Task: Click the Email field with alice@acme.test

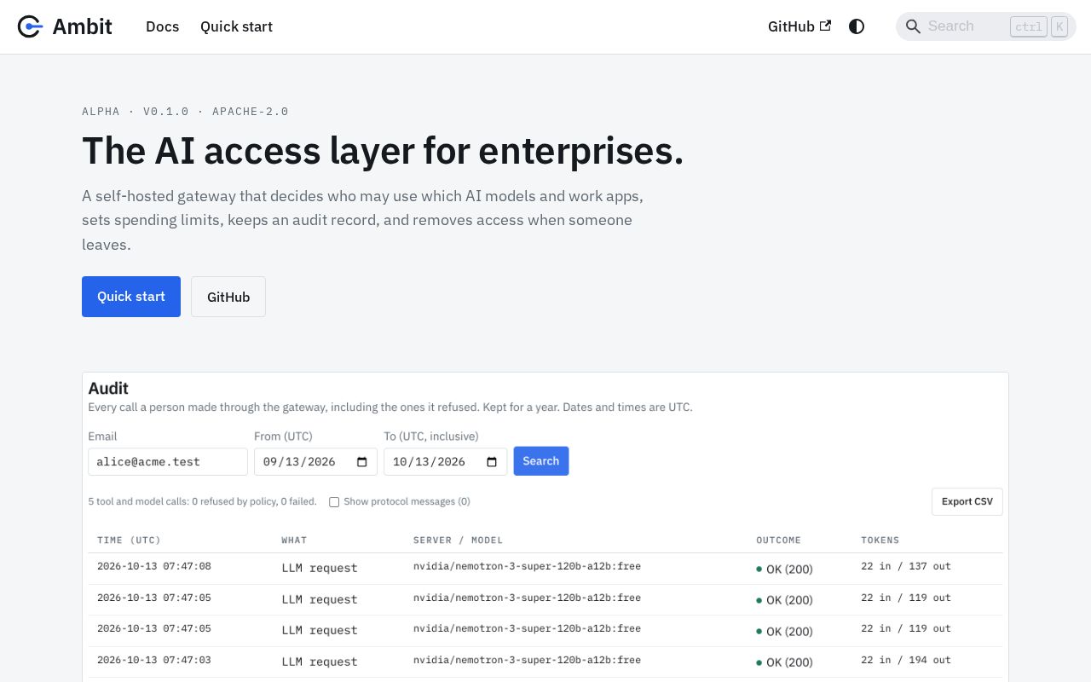Action: point(168,462)
